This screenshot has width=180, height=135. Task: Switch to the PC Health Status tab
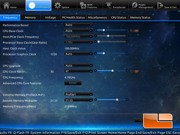tap(73, 18)
